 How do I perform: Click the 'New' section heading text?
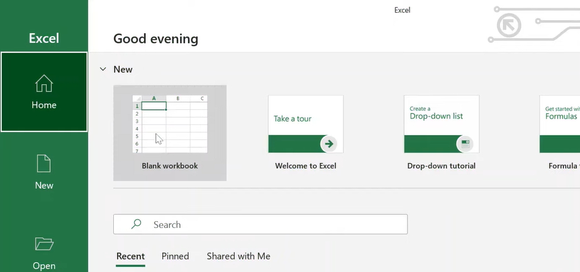tap(123, 70)
